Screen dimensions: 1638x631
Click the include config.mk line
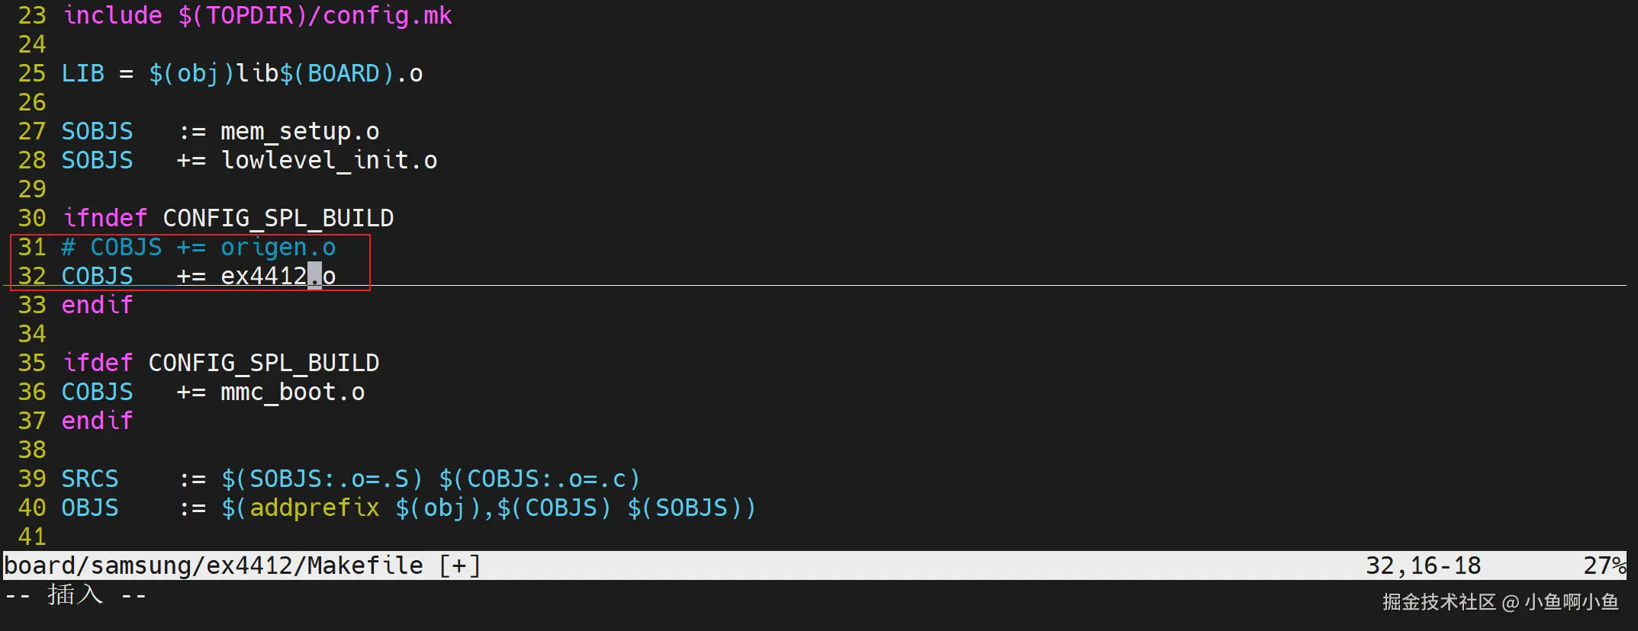(257, 15)
